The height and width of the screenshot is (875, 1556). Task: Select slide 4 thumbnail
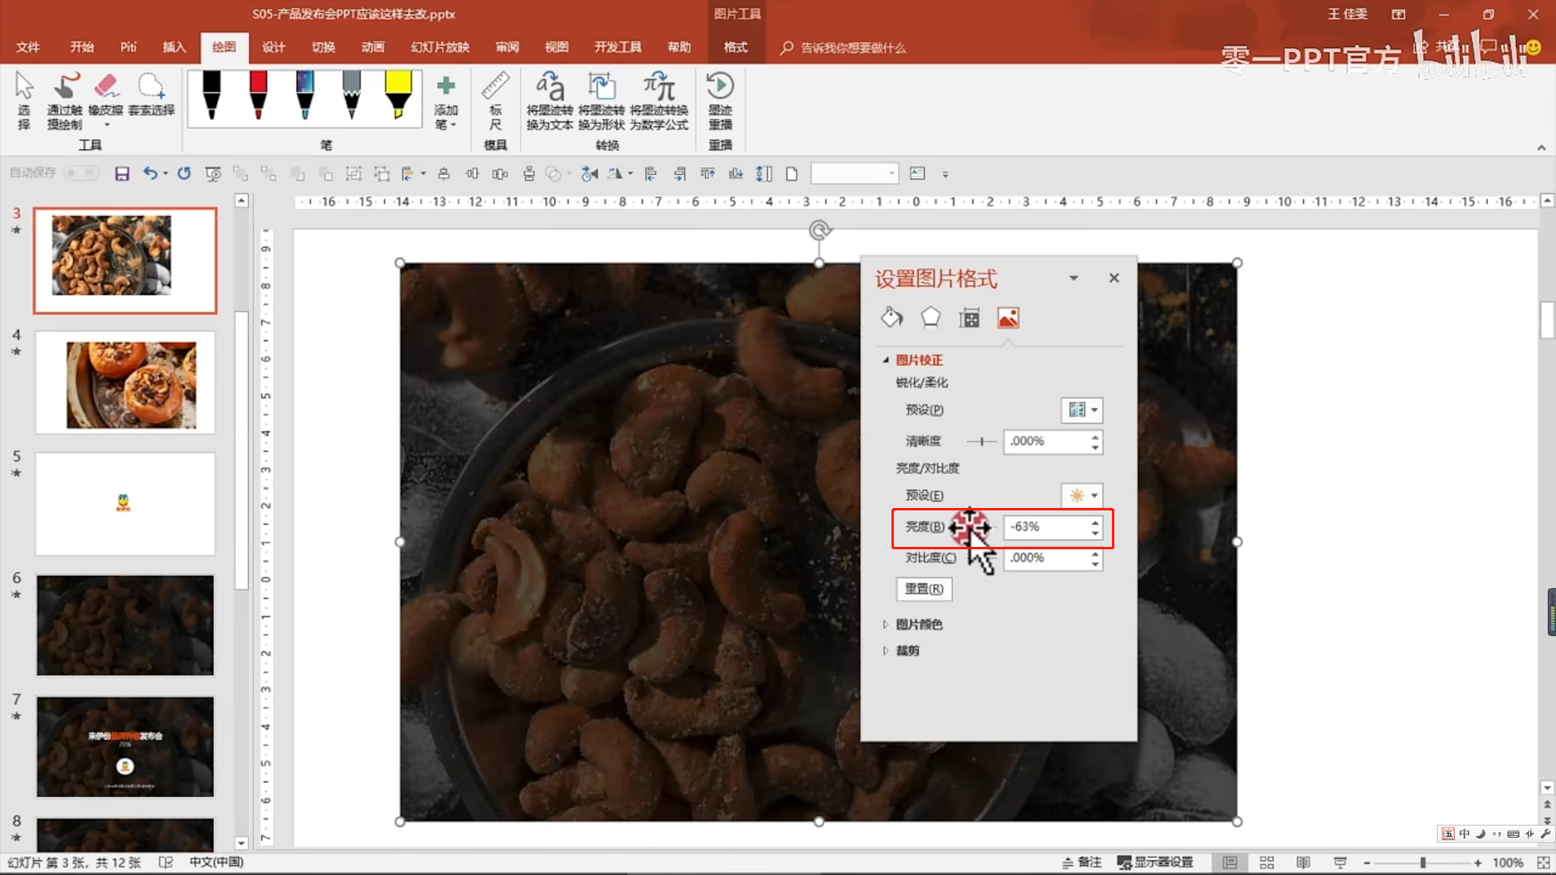[126, 382]
